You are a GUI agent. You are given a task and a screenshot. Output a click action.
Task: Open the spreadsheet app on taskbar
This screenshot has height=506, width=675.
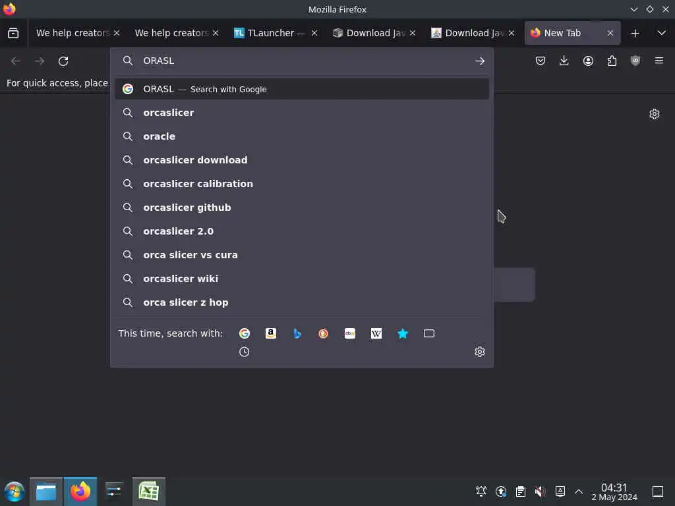[x=149, y=492]
